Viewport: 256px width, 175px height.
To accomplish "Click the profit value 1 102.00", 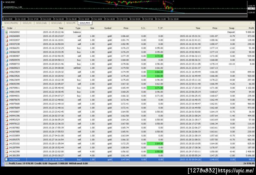I will tap(250, 88).
